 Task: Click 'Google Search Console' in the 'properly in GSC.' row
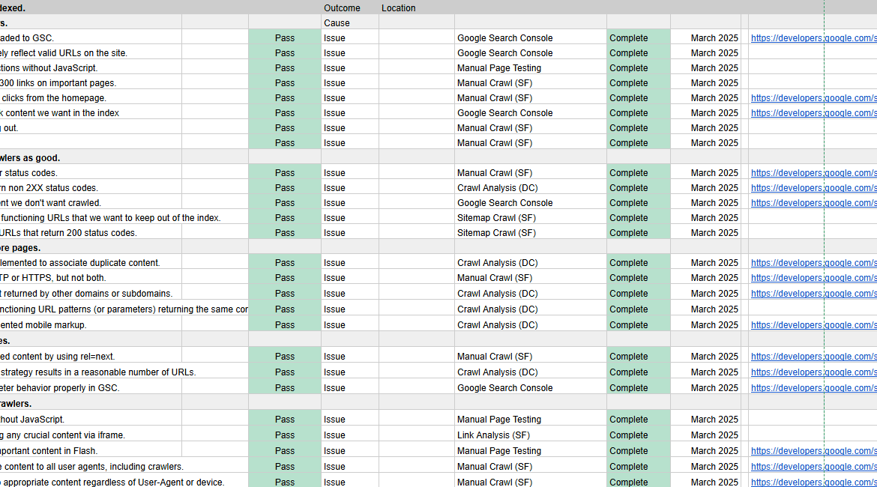[530, 387]
